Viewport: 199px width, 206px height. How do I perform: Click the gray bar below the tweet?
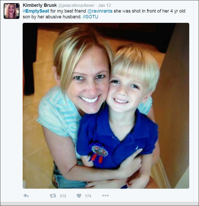click(100, 204)
